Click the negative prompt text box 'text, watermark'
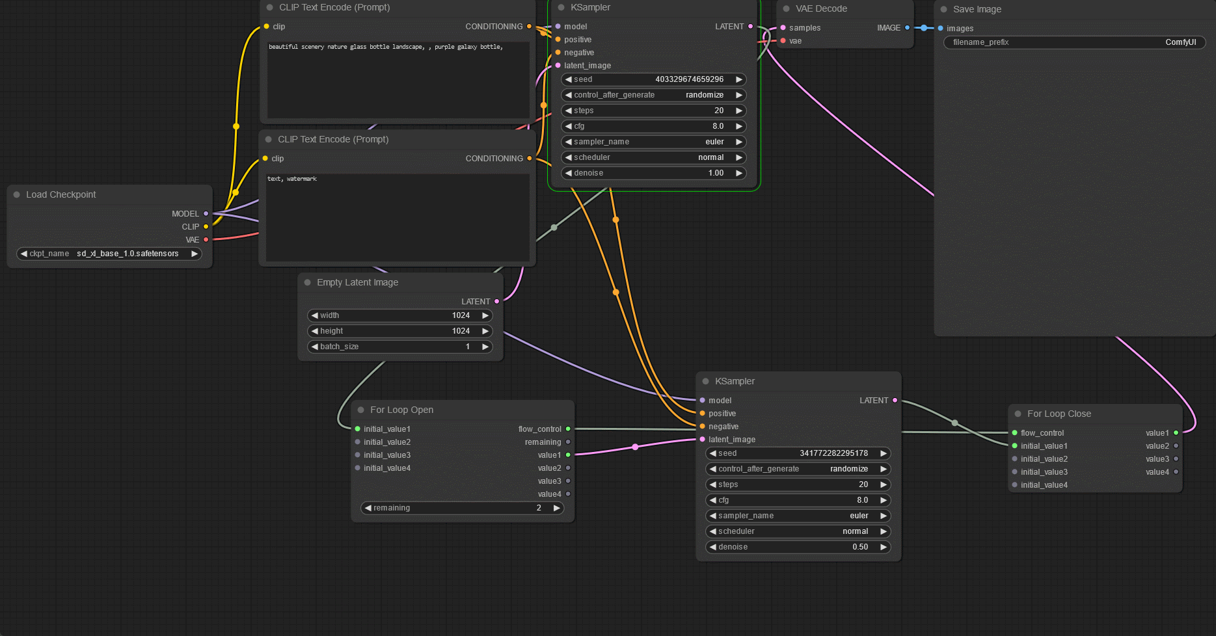 398,217
